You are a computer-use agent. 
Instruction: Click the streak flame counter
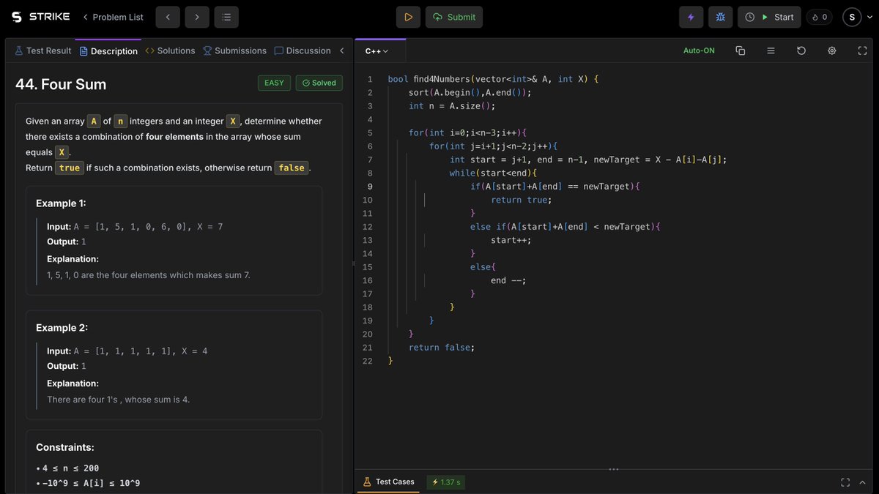[x=820, y=17]
